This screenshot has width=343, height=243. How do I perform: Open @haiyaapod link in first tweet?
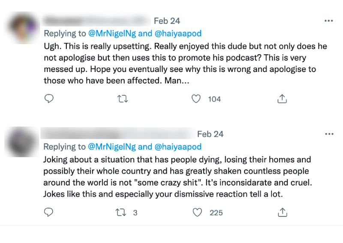click(x=178, y=33)
